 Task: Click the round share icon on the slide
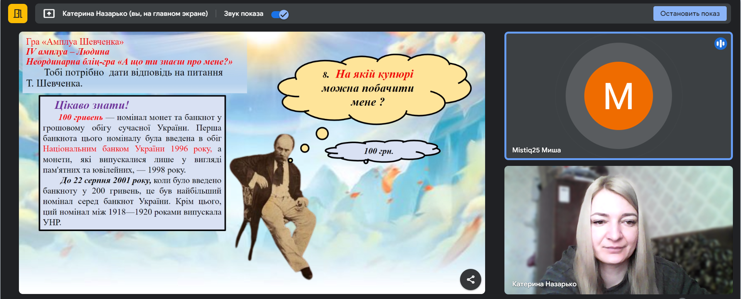[470, 279]
